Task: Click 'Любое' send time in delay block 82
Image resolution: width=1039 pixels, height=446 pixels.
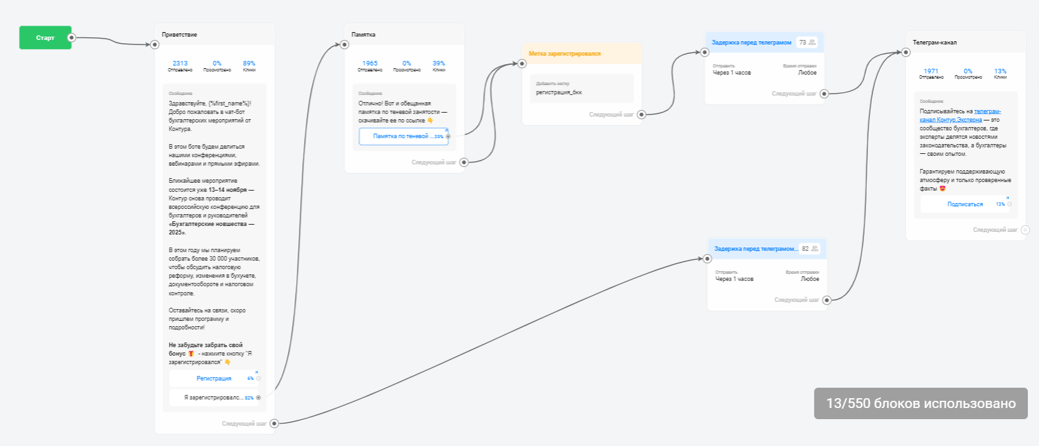Action: point(810,279)
